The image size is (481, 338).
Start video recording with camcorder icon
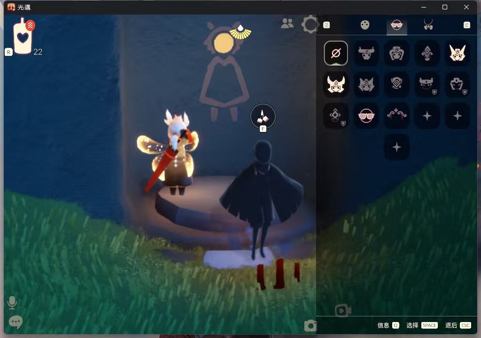[343, 310]
